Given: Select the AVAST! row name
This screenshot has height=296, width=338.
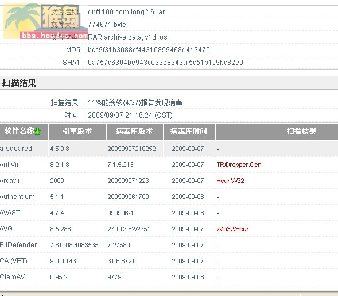Looking at the screenshot, I should tap(11, 213).
